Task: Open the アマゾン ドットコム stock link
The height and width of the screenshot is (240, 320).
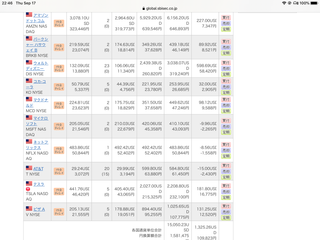Action: [37, 18]
